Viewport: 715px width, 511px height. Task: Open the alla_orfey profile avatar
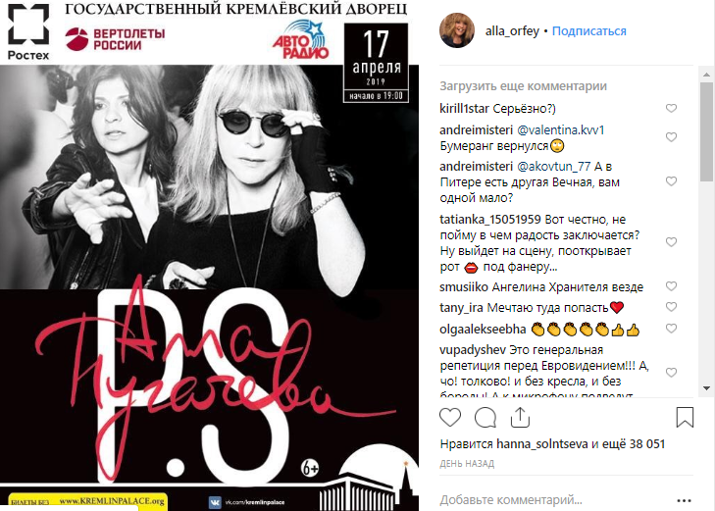(457, 30)
